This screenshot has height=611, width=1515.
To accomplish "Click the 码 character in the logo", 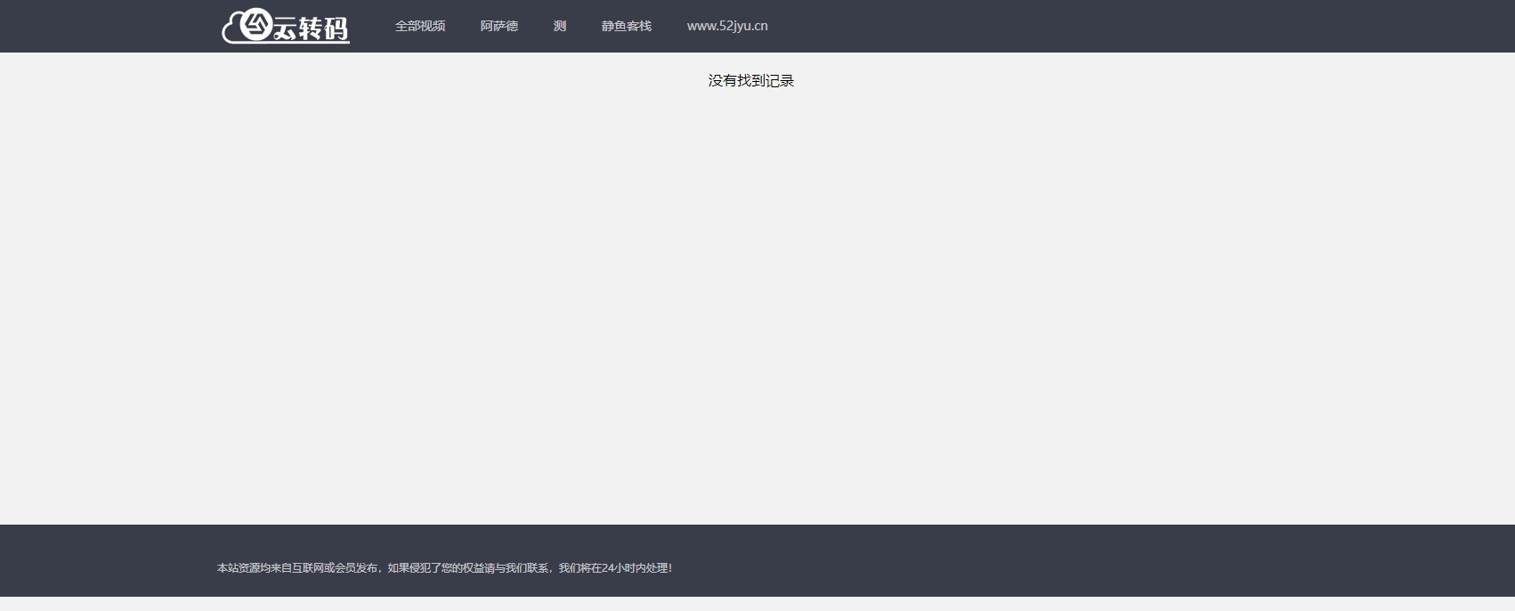I will pos(336,29).
